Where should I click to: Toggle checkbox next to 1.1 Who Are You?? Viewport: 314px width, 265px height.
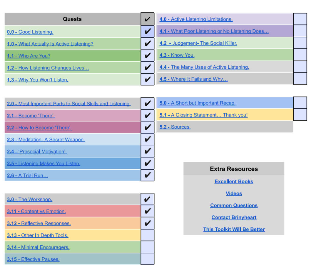click(147, 55)
